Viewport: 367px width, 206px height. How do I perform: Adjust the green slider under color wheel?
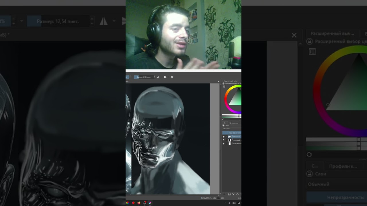click(x=232, y=117)
